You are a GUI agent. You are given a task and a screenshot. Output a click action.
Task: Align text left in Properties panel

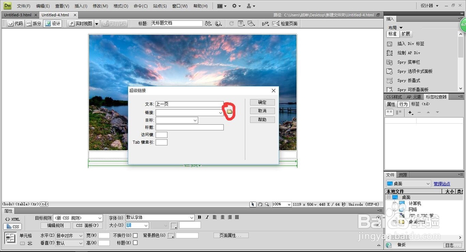(x=215, y=217)
